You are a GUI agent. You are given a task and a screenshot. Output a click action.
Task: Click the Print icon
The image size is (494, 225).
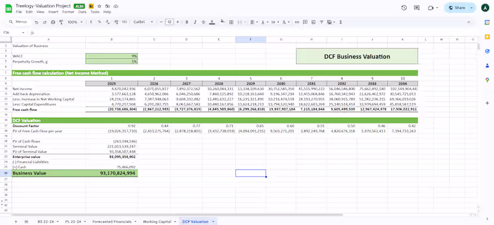pos(53,22)
